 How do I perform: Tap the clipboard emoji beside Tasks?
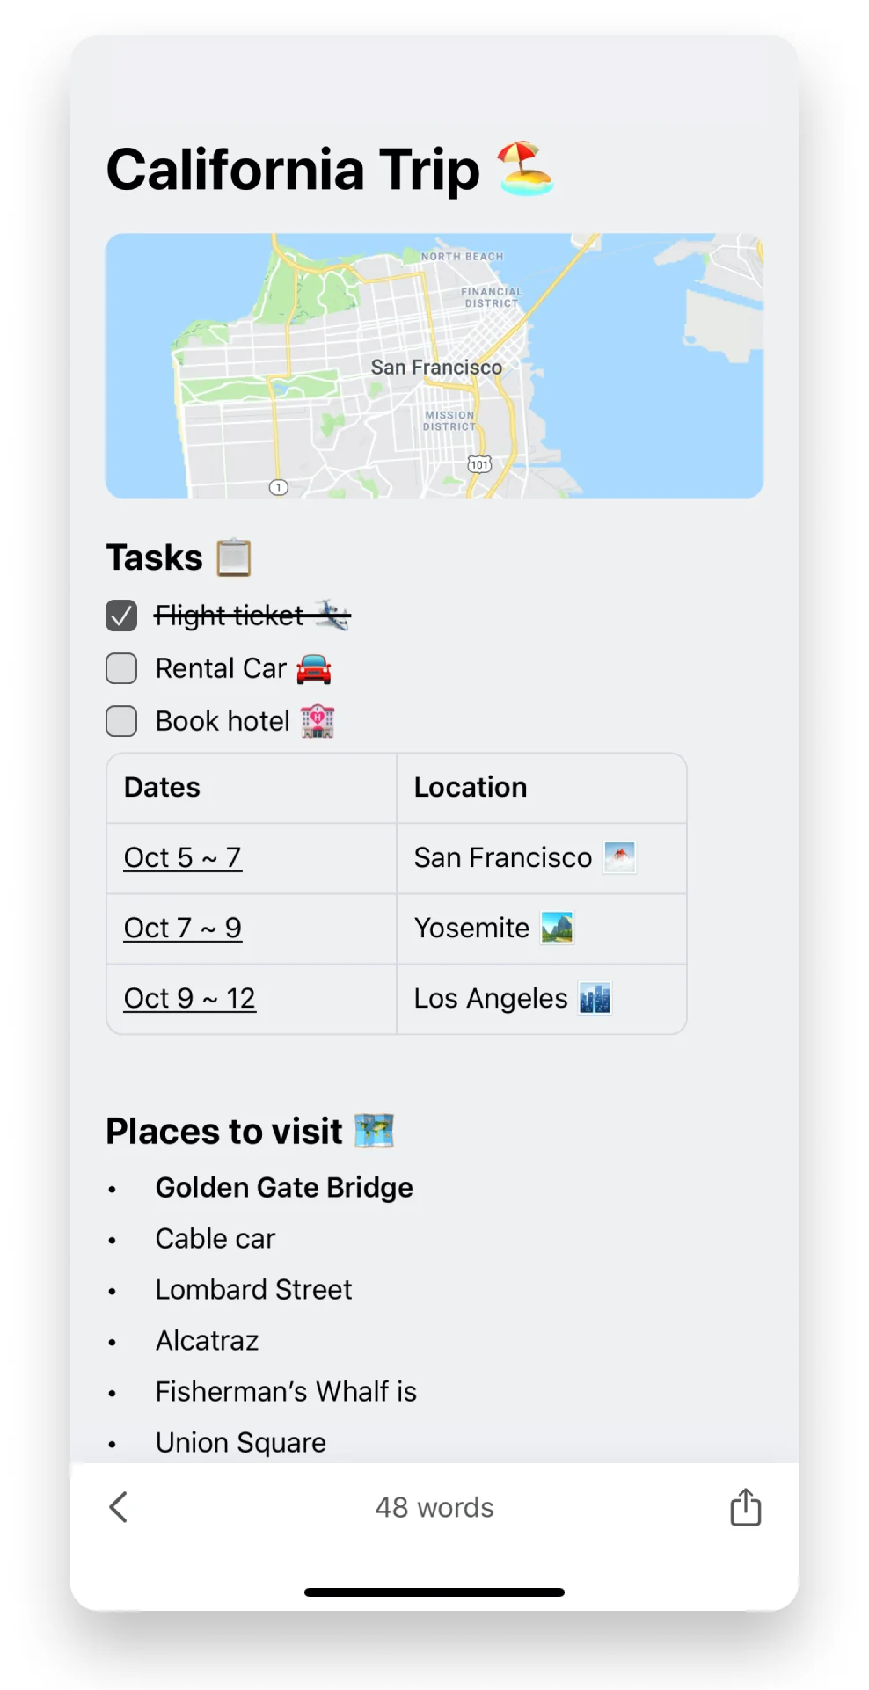click(234, 557)
